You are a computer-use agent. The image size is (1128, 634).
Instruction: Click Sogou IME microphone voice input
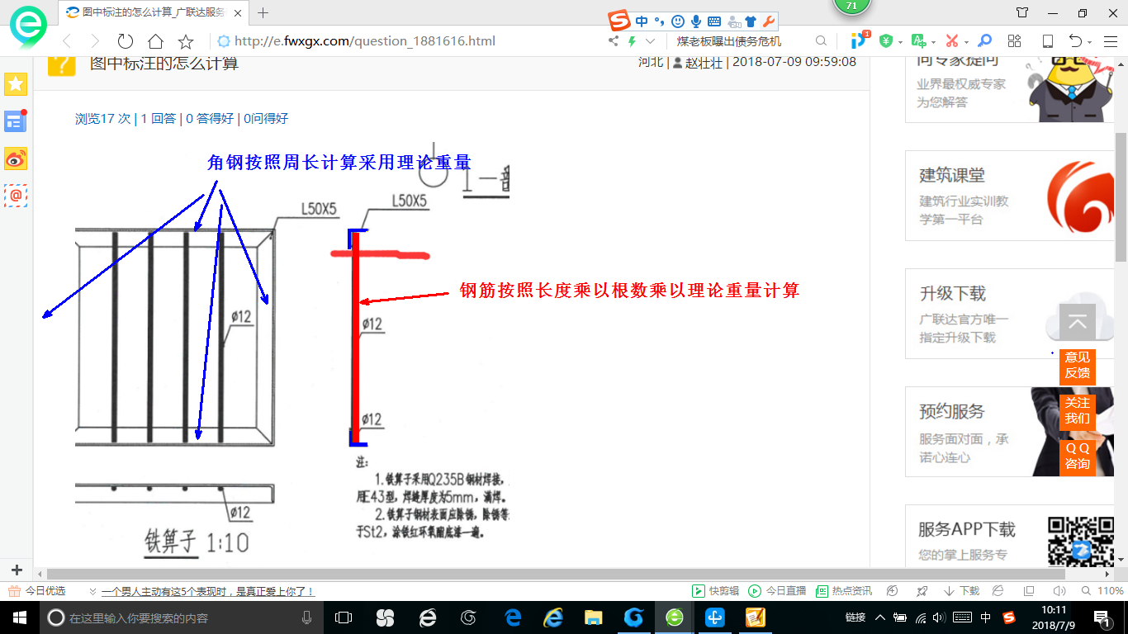pos(696,21)
